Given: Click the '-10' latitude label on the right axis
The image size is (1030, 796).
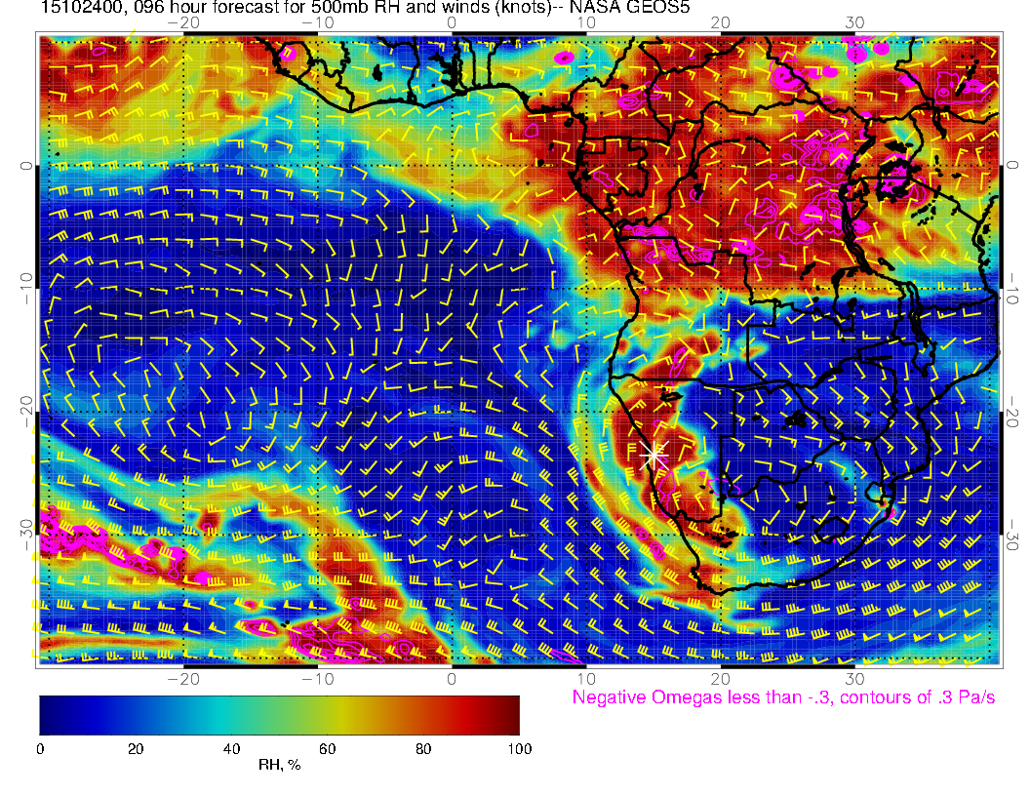Looking at the screenshot, I should (1014, 289).
